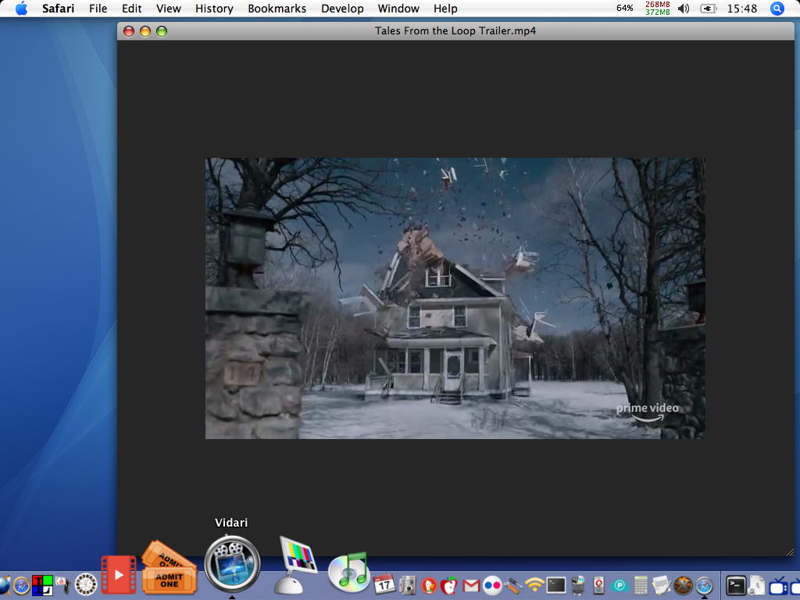Open the monitor terminal icon in Dock
The width and height of the screenshot is (800, 600).
(x=556, y=585)
